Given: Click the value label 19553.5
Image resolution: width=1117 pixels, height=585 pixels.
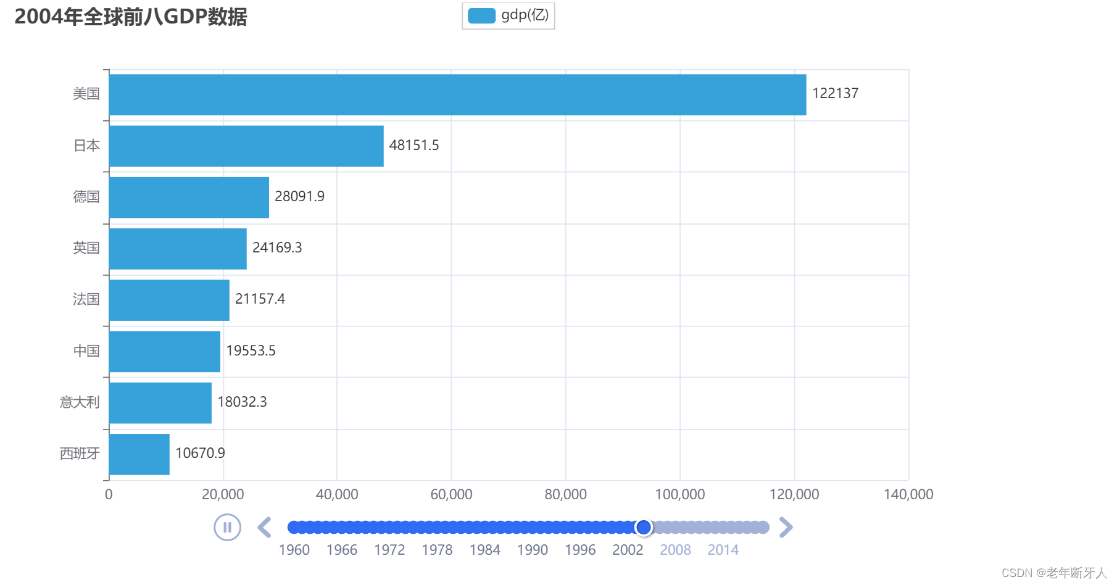Looking at the screenshot, I should 251,351.
